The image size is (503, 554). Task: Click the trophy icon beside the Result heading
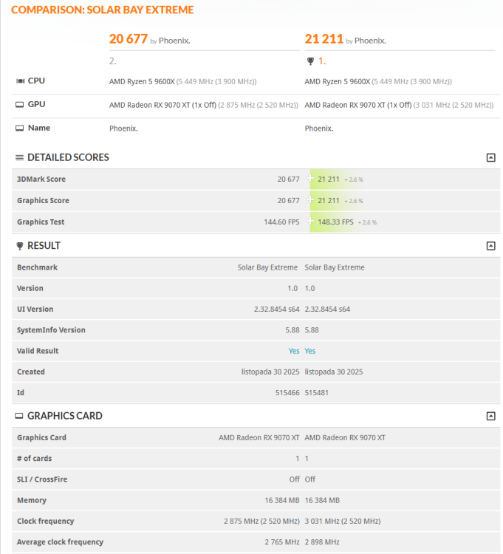[x=19, y=246]
